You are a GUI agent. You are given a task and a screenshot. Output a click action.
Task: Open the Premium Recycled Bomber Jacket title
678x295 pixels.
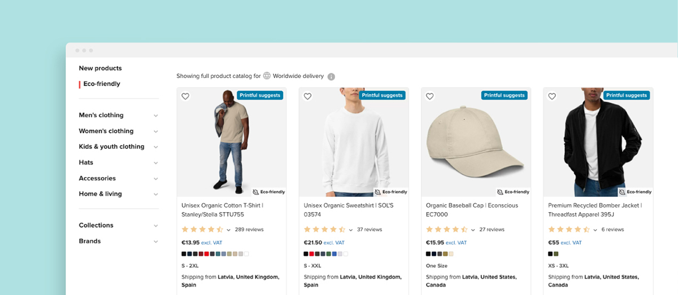pos(595,210)
